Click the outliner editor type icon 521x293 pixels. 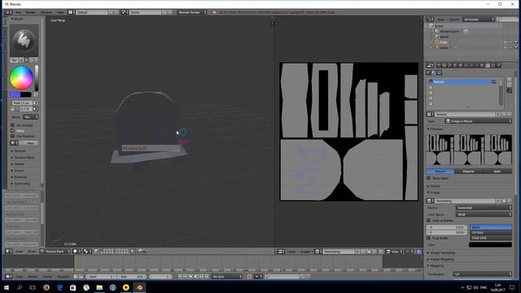point(431,20)
